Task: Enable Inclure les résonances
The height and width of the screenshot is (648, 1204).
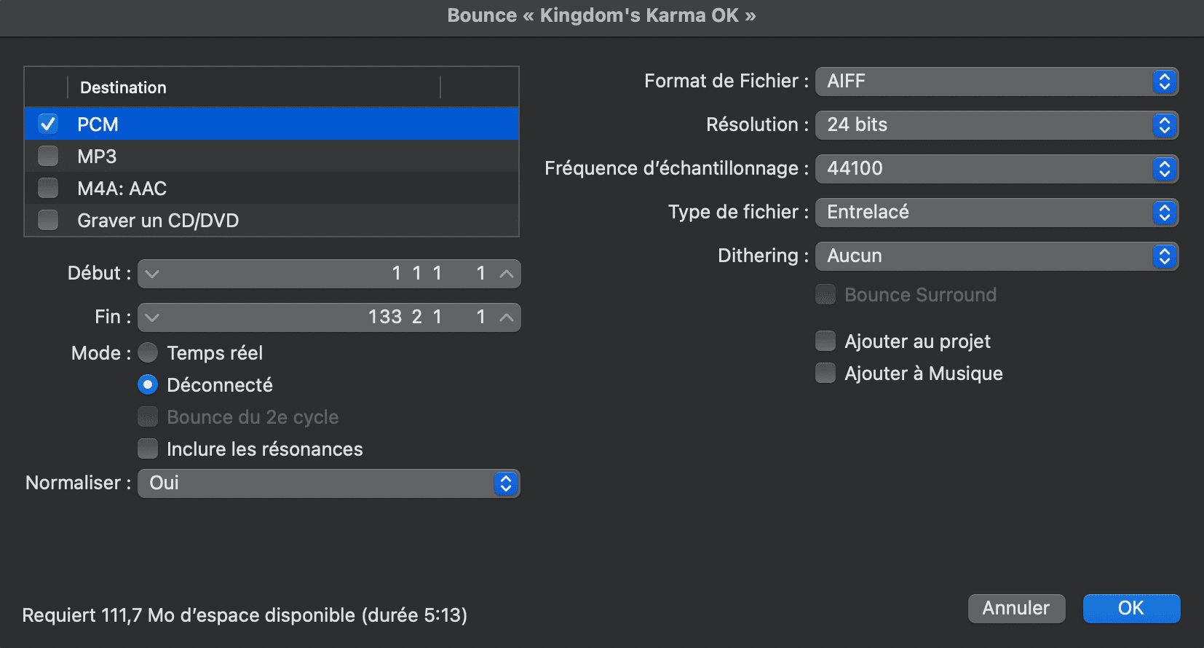Action: [x=148, y=449]
